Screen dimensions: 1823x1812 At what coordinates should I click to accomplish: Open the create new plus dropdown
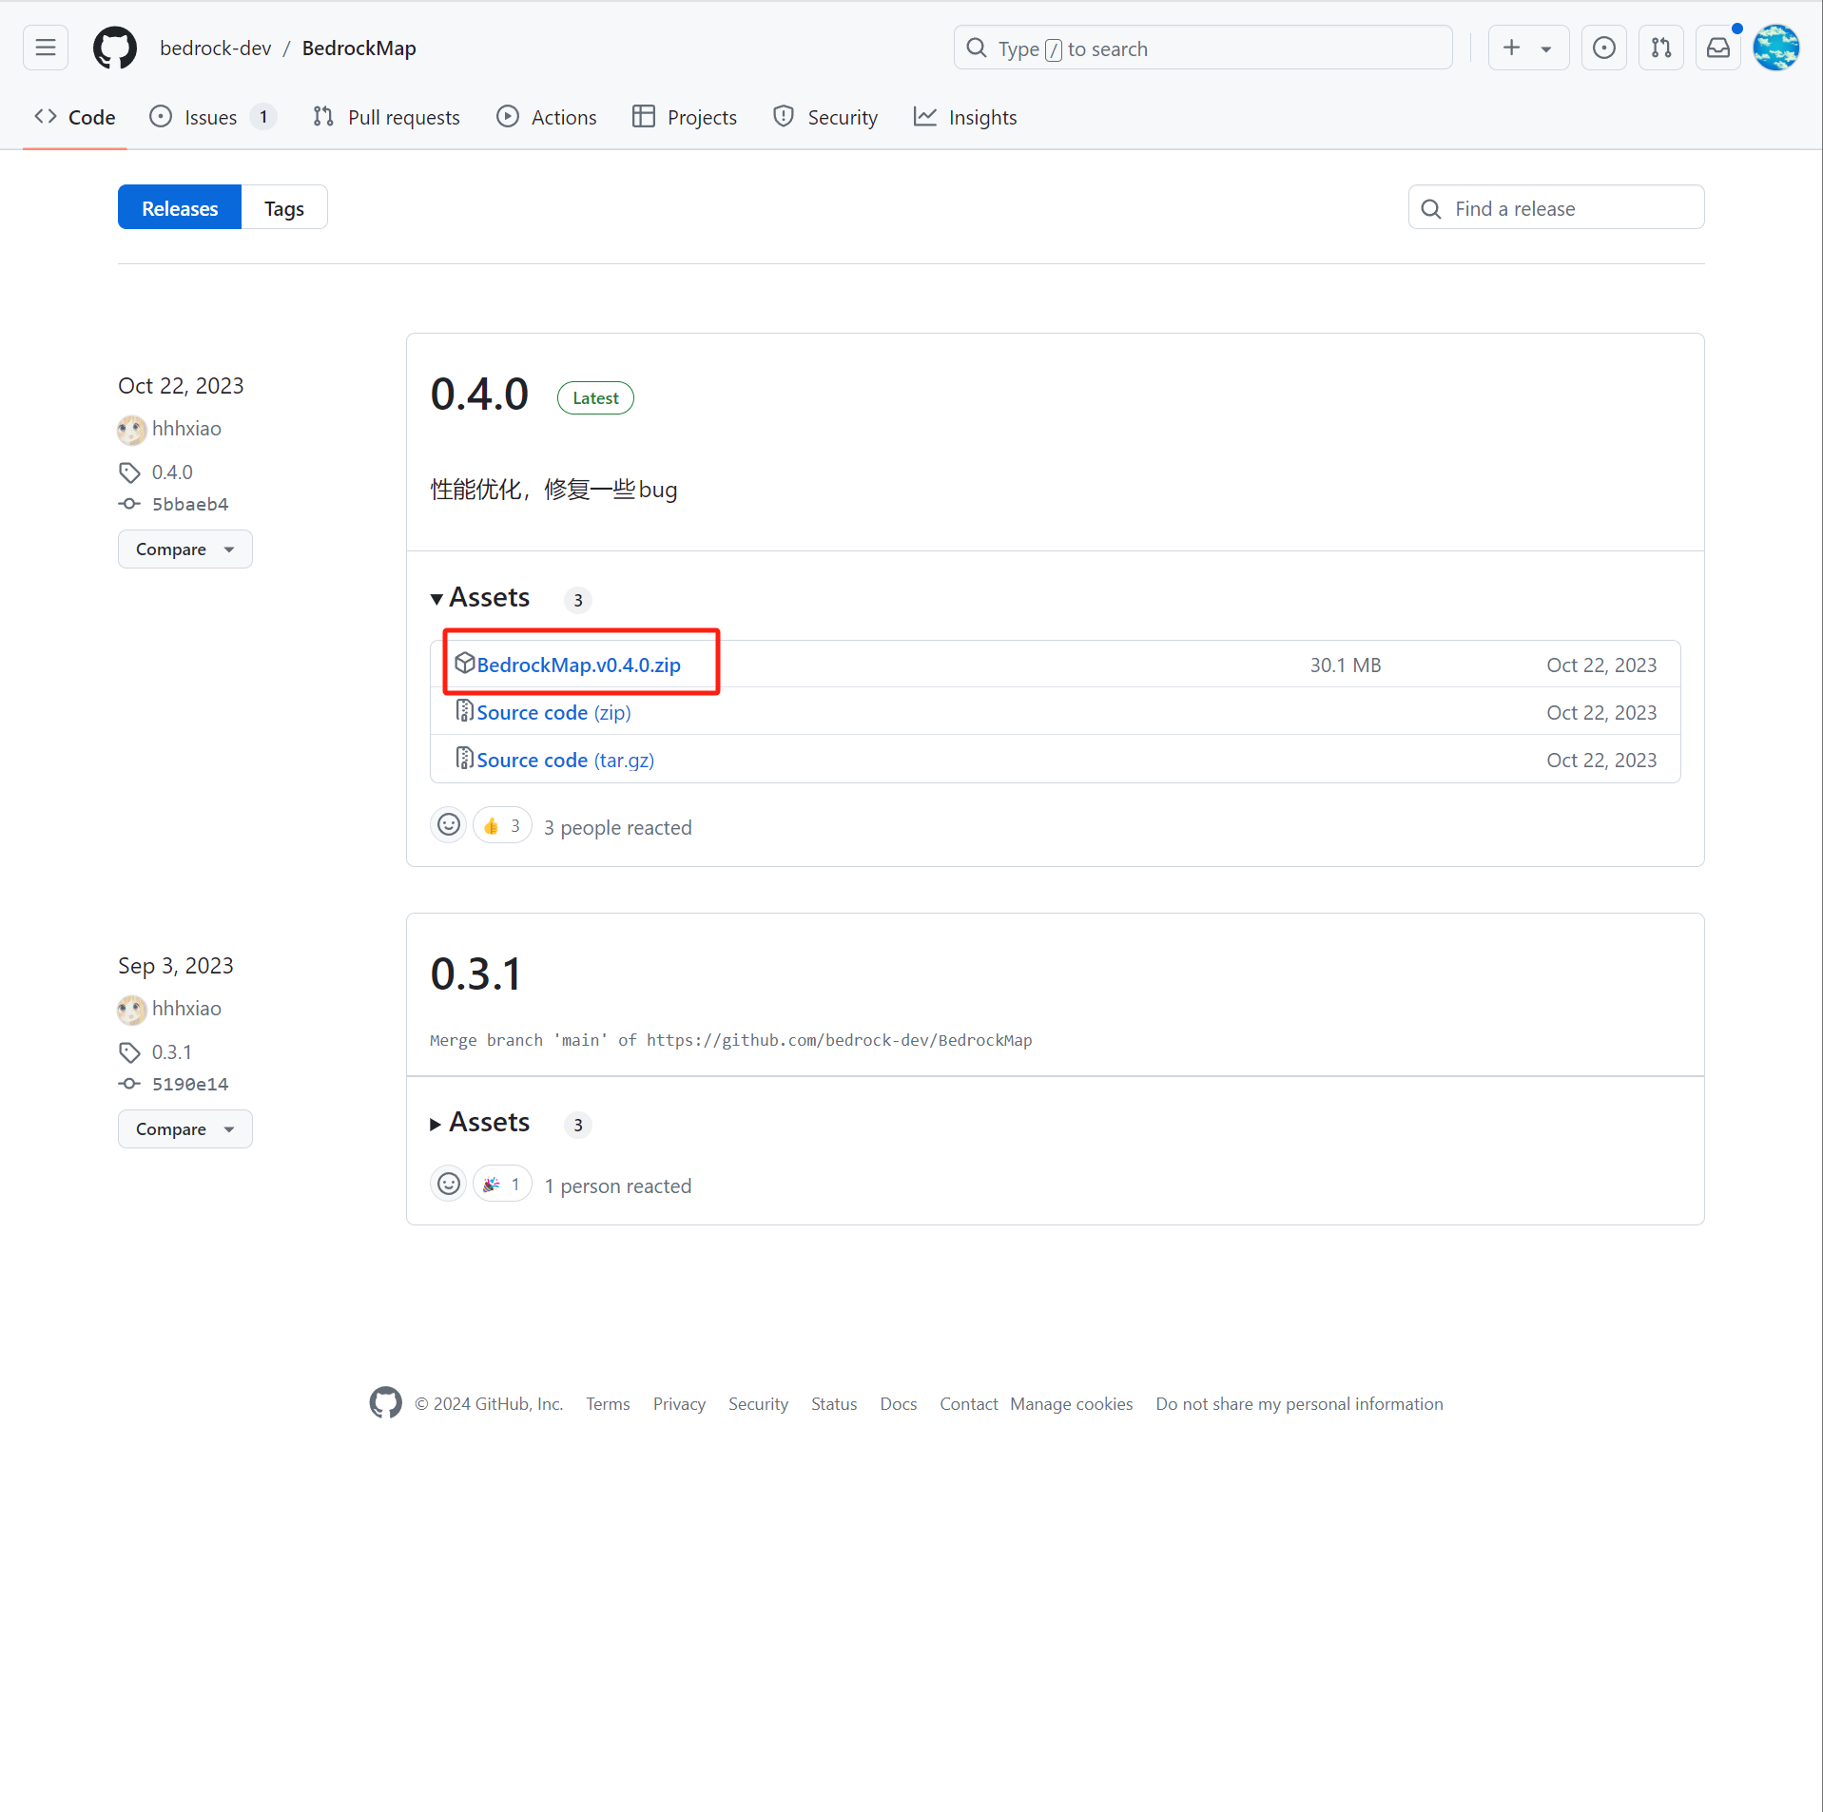point(1528,48)
